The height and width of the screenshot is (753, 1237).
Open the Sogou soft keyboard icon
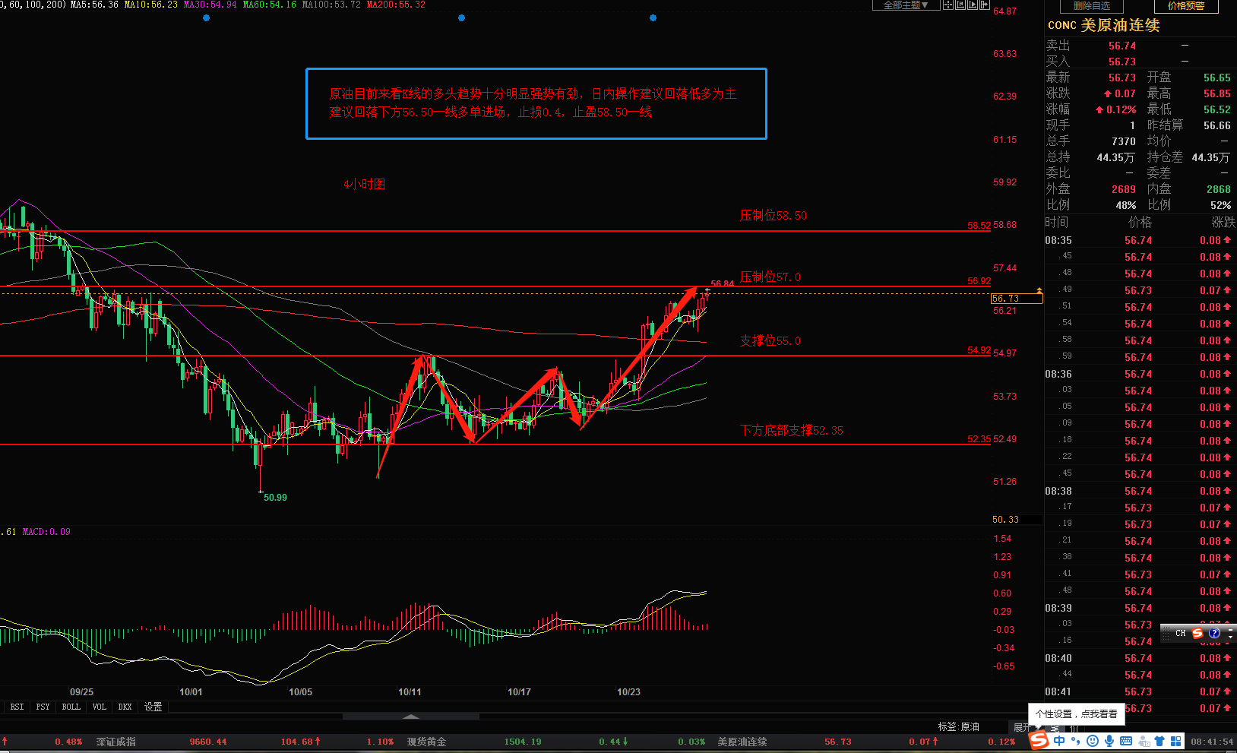tap(1126, 741)
